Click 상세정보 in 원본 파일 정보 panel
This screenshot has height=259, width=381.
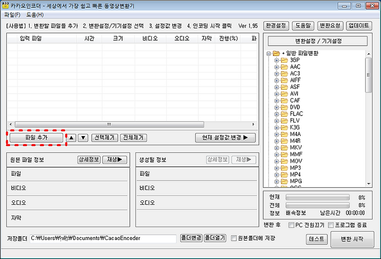[x=89, y=159]
